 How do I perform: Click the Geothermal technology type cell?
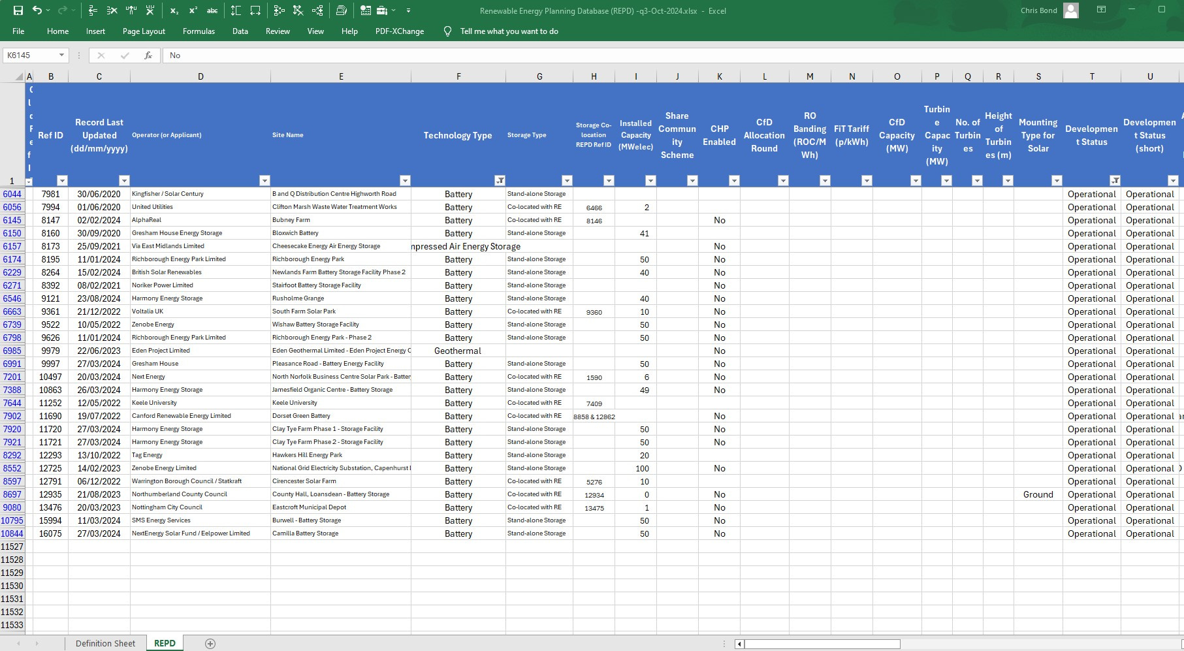[458, 351]
